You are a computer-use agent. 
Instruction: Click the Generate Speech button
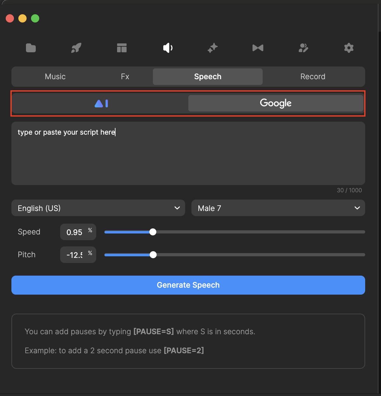coord(188,285)
